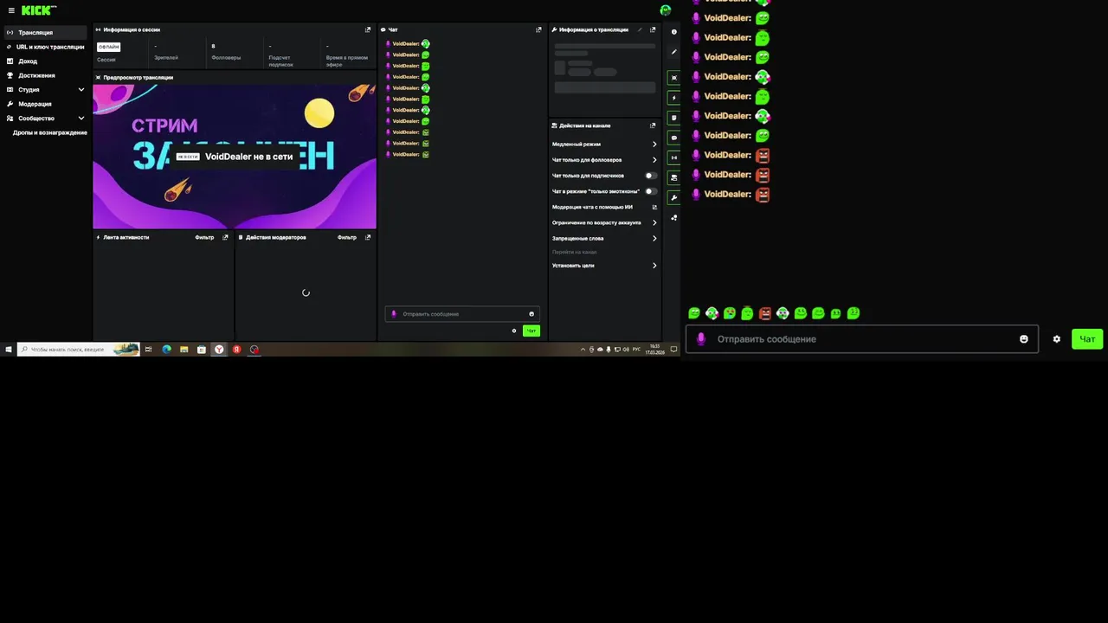Click the large green Чат send button
This screenshot has height=623, width=1108.
pos(1087,339)
